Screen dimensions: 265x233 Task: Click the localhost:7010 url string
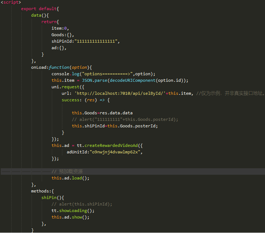tap(120, 93)
